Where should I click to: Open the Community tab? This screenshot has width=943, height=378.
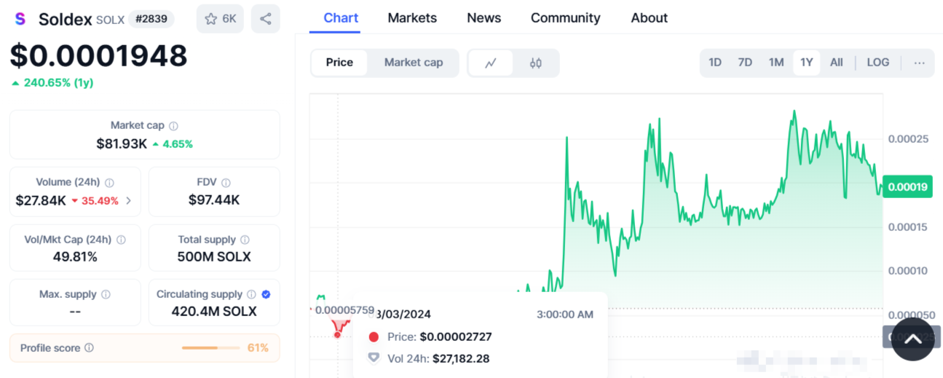[x=566, y=18]
